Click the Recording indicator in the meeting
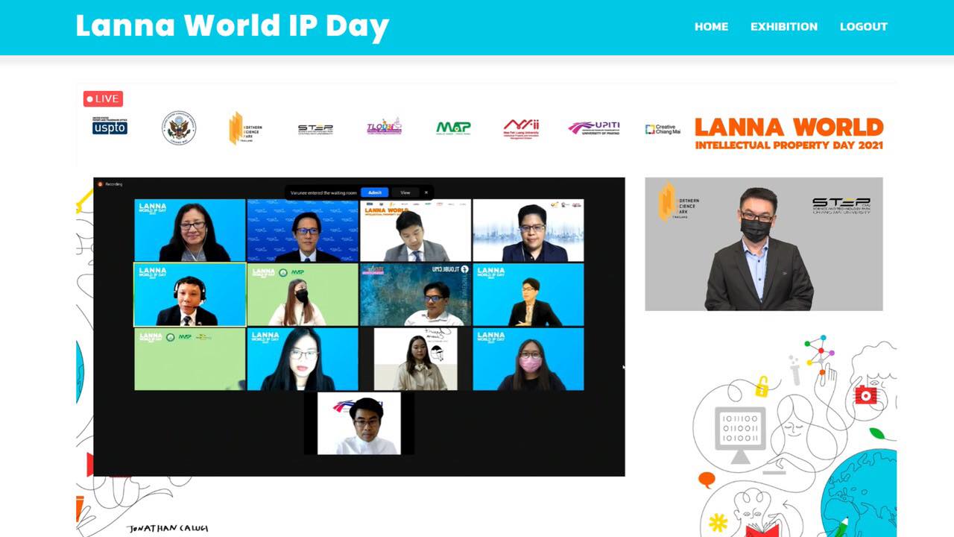 click(x=110, y=184)
